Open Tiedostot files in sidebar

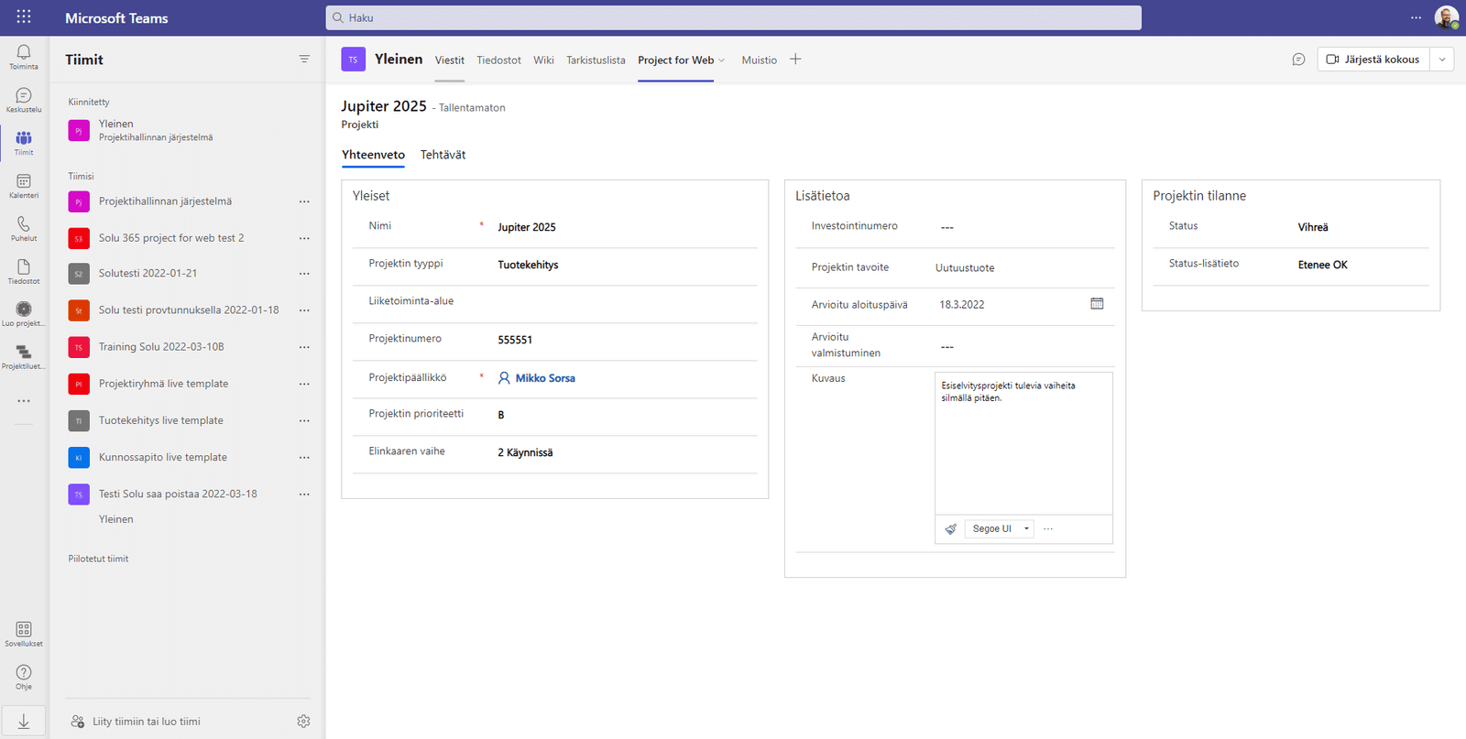24,272
